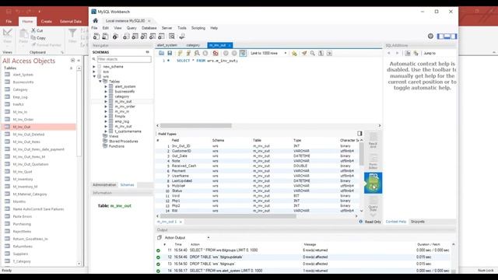Click the Filter objects search field
Image resolution: width=498 pixels, height=280 pixels.
coord(124,59)
